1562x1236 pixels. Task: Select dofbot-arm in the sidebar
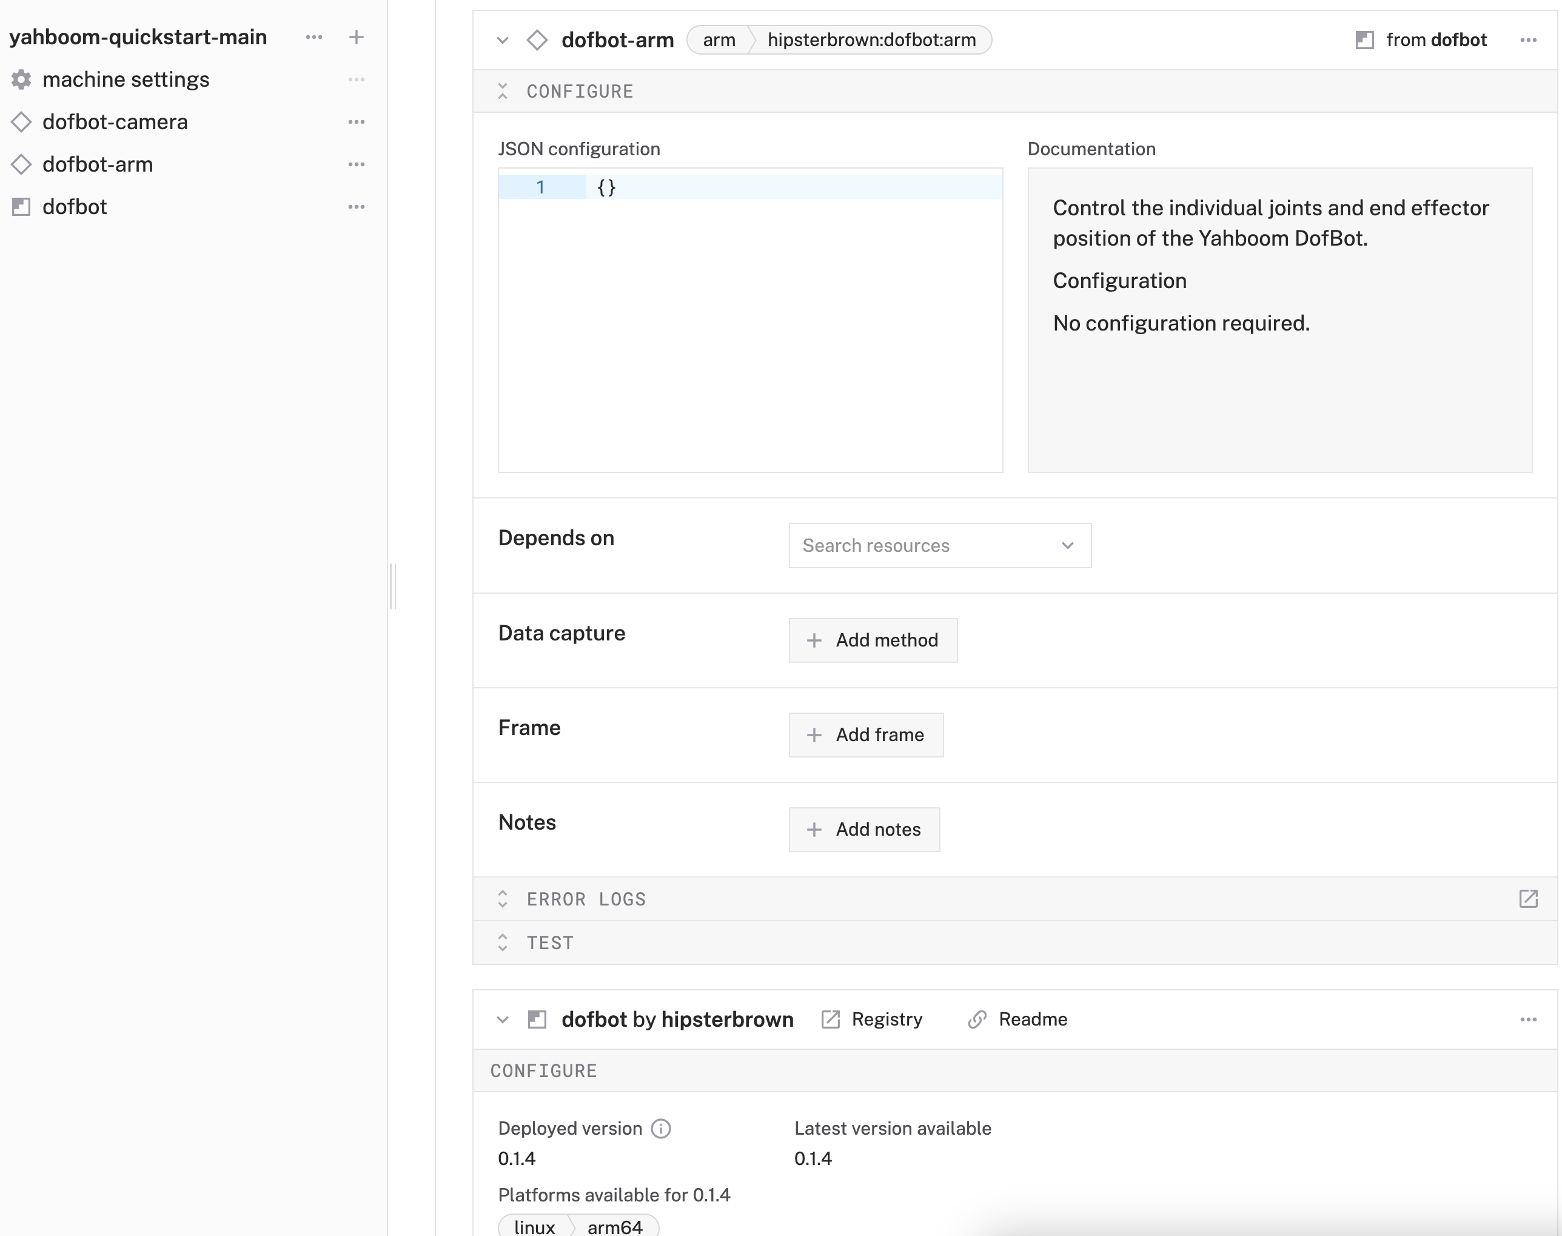[98, 164]
